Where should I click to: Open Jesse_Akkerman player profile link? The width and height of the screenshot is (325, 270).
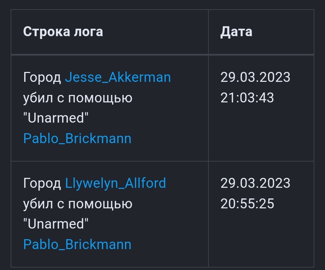118,77
